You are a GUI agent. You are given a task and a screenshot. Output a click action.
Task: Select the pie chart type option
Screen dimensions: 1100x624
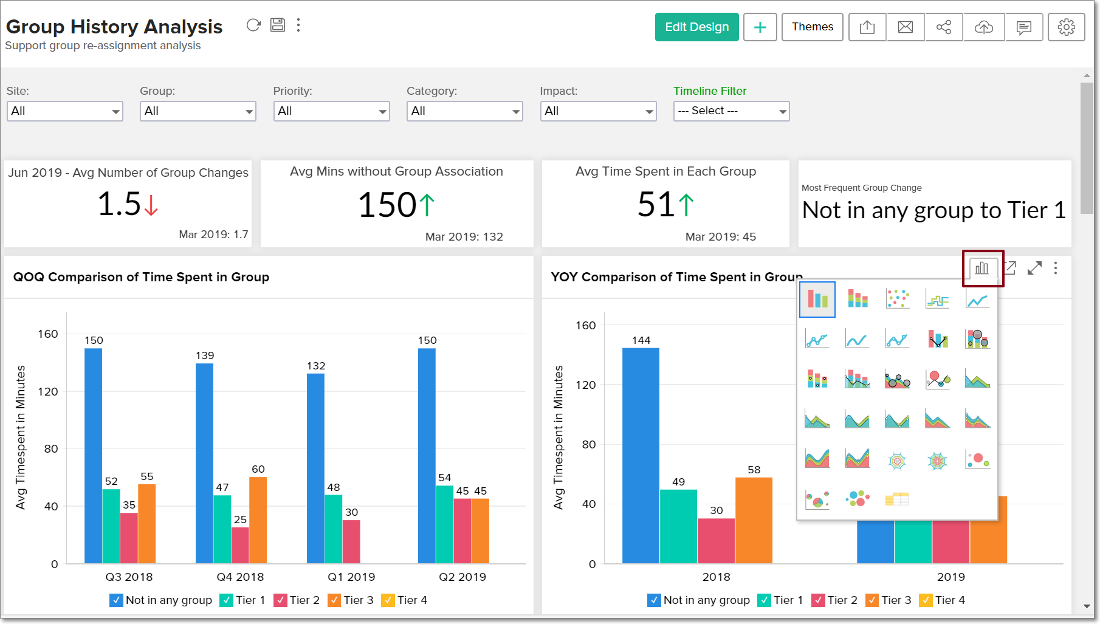(x=817, y=498)
